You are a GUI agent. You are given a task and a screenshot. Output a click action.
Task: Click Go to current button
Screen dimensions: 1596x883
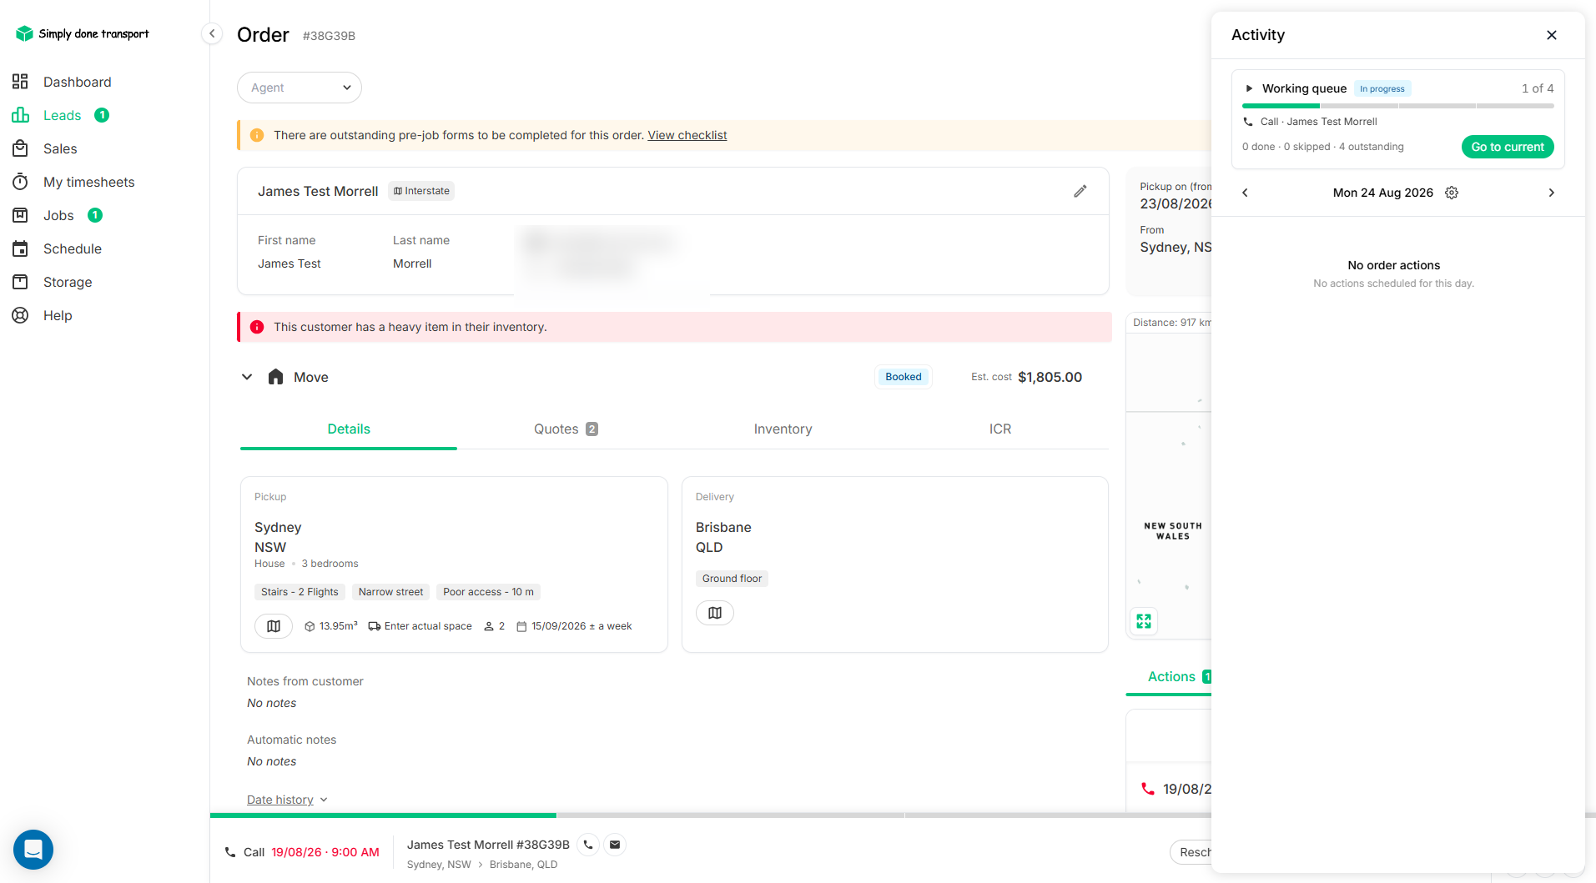pos(1508,147)
